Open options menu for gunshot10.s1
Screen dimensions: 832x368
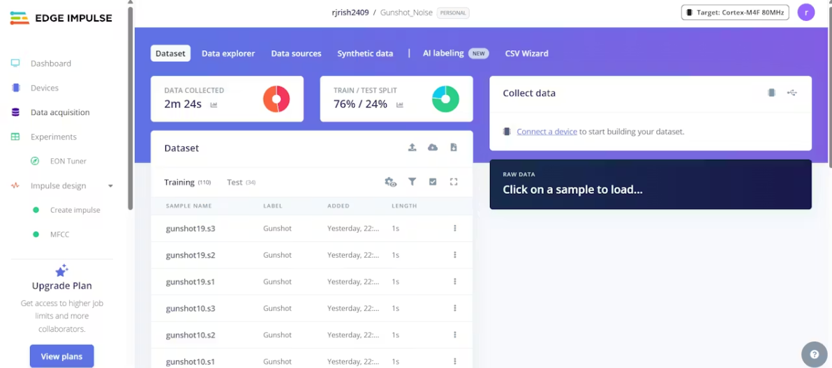pyautogui.click(x=454, y=361)
